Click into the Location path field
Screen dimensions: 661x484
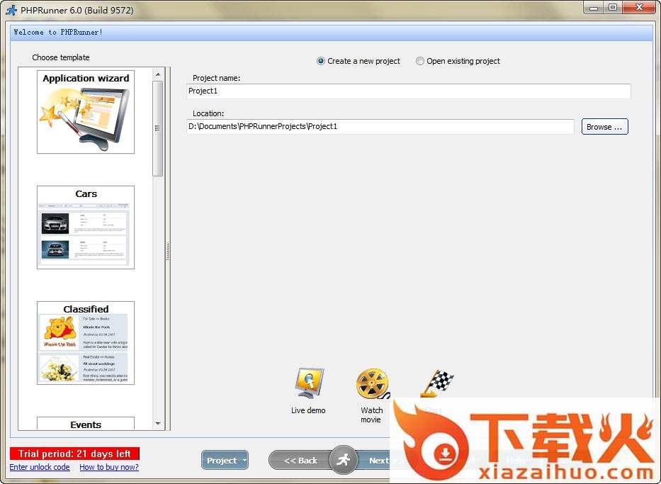[380, 126]
